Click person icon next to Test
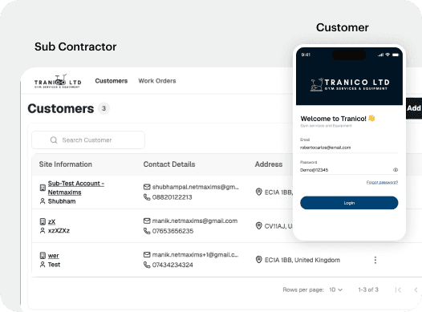This screenshot has height=312, width=422. tap(43, 265)
